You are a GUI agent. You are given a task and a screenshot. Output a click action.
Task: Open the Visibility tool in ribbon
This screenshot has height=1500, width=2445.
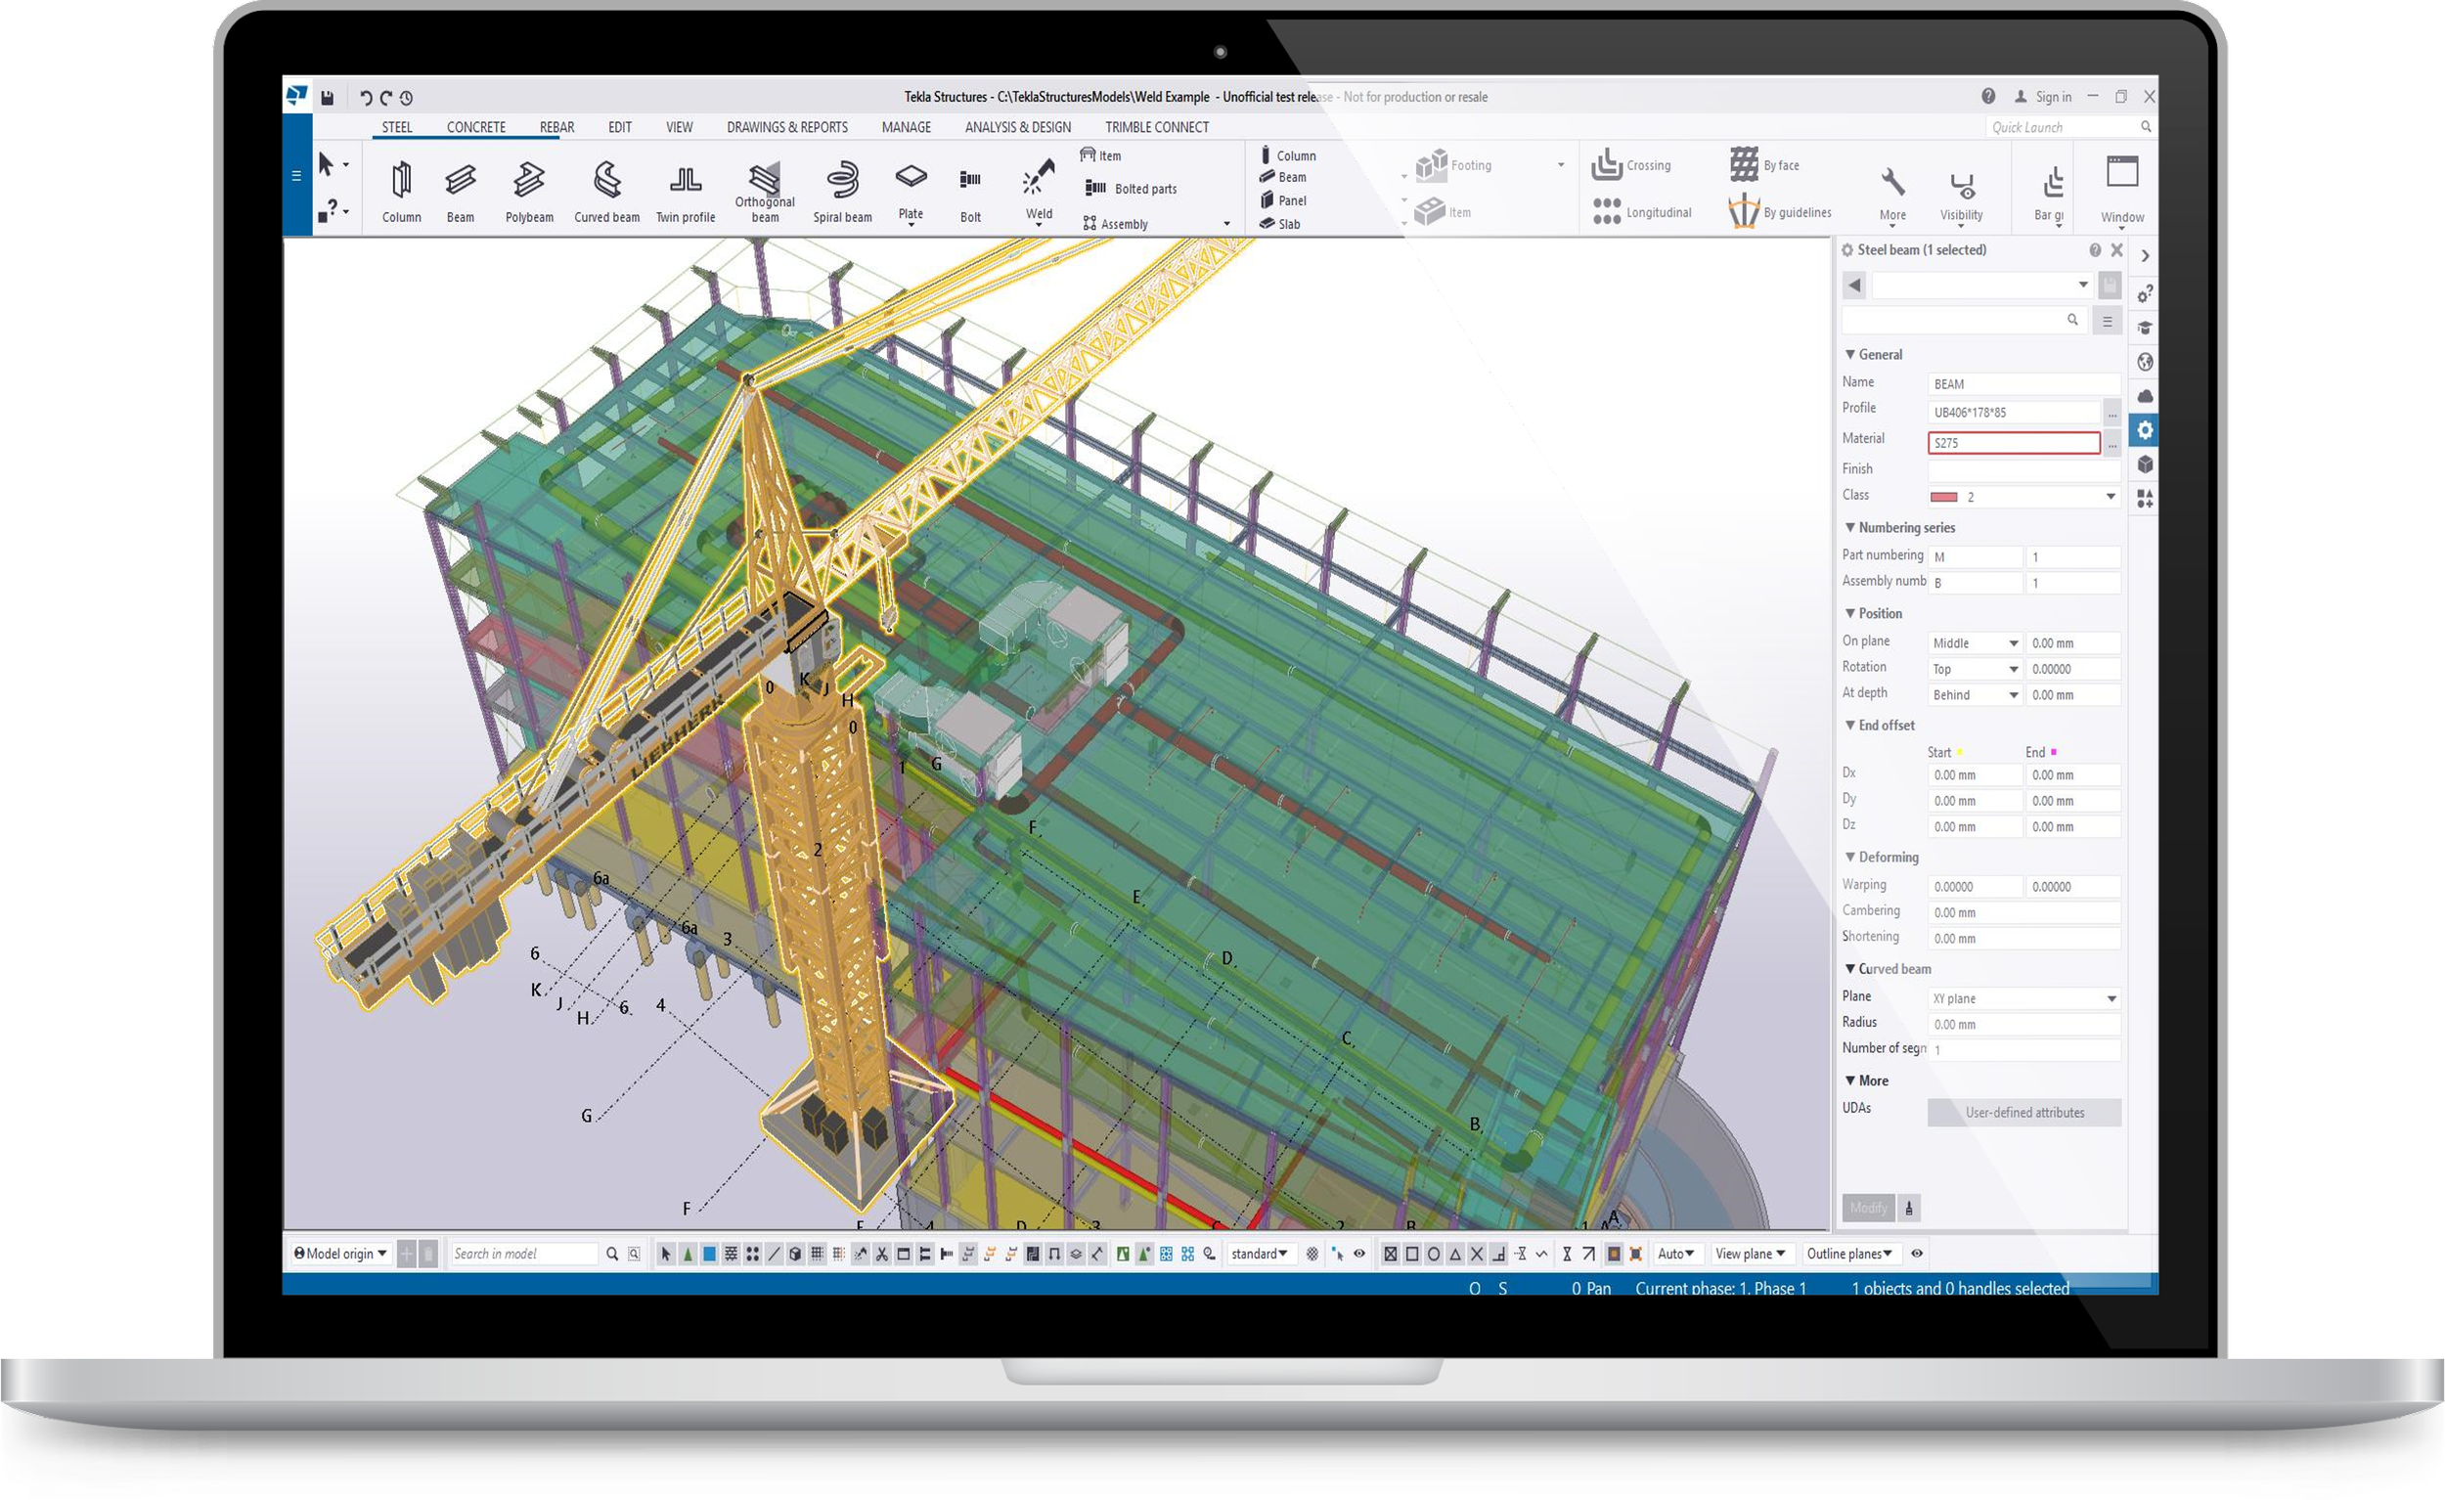(x=1961, y=191)
